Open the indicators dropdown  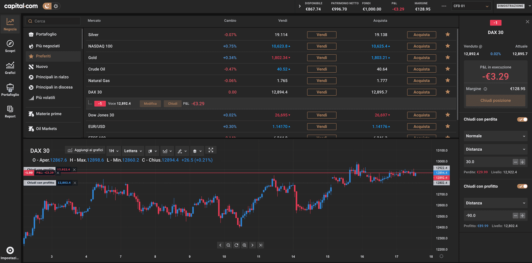click(167, 151)
